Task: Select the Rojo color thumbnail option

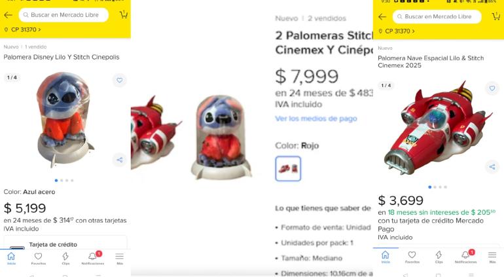Action: click(288, 168)
